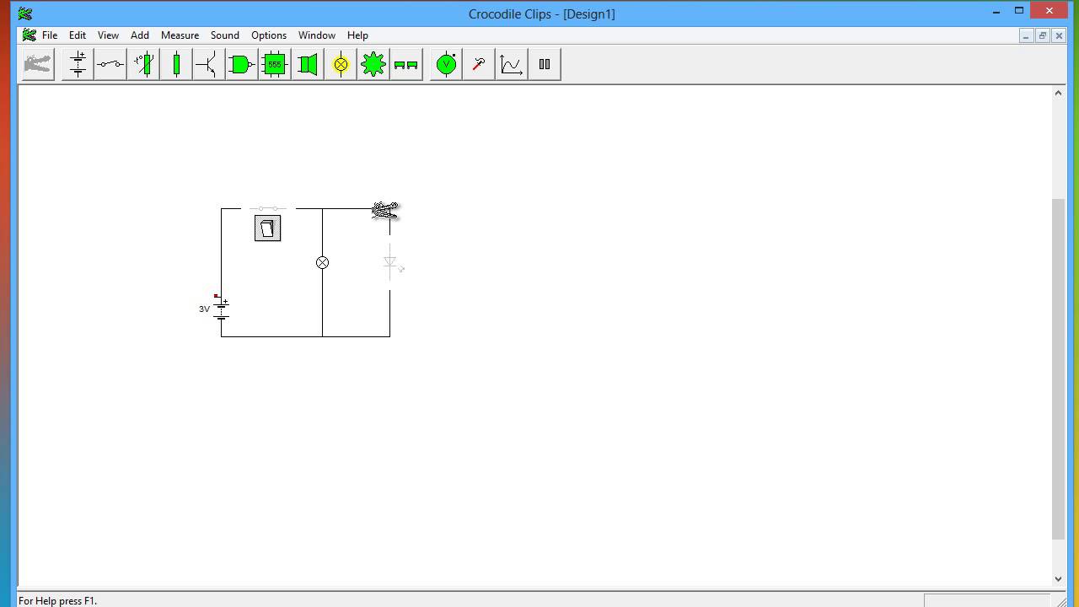The height and width of the screenshot is (607, 1079).
Task: Open the thermistor input components toolbar
Action: click(x=143, y=64)
